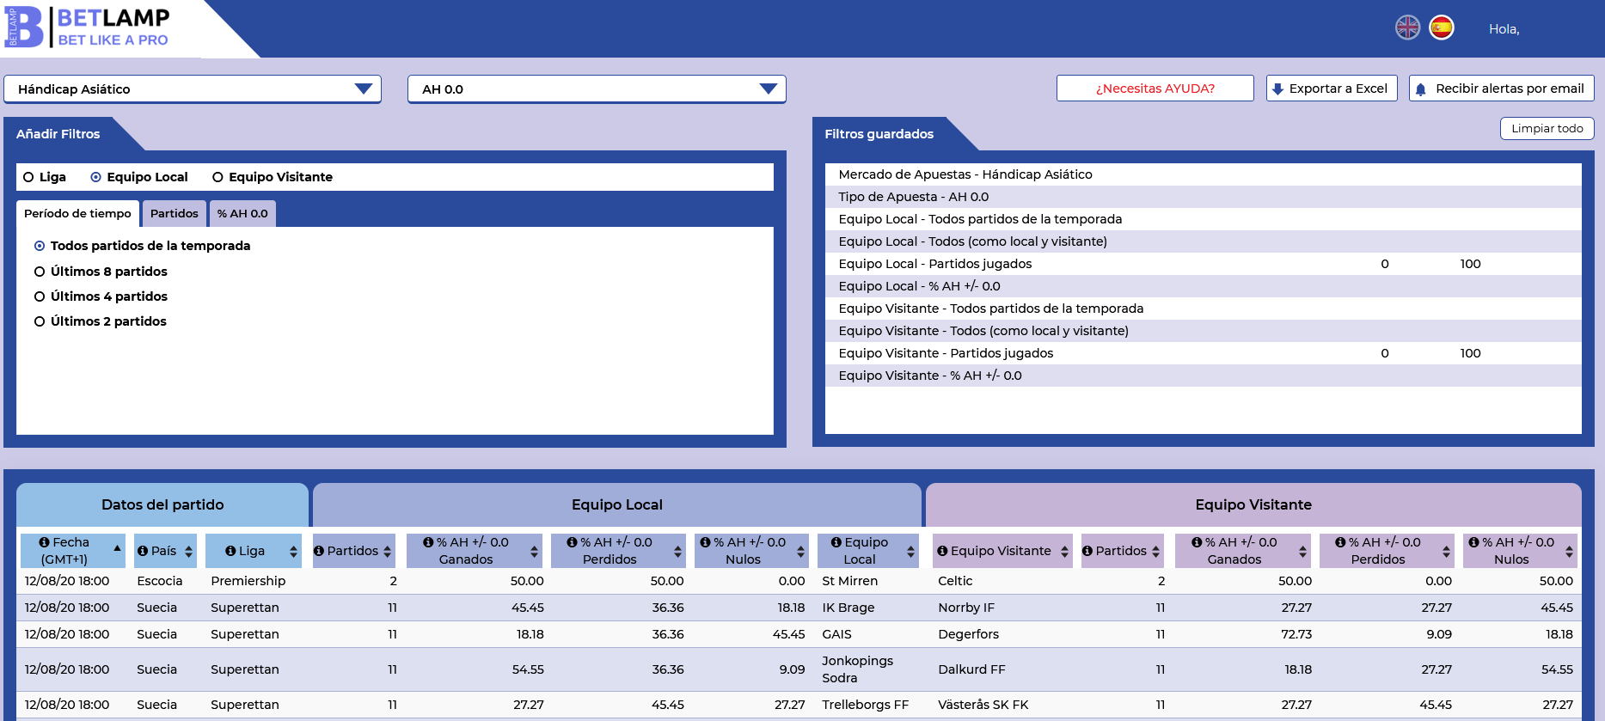Click the St Mirren team cell
Screen dimensions: 1605x721
pos(850,581)
